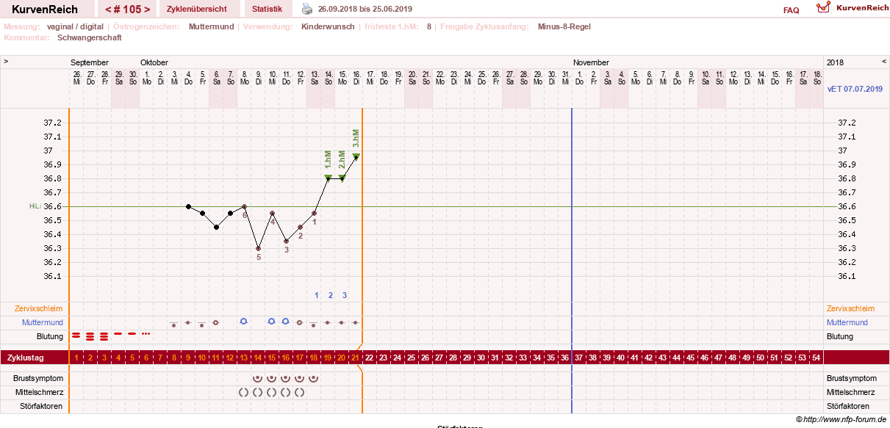The image size is (890, 428).
Task: Click the Brustsymptom row label on the left
Action: [38, 378]
